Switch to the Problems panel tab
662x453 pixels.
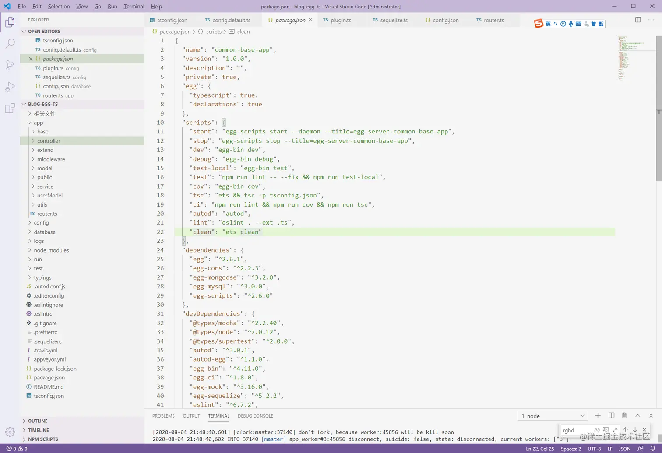tap(163, 416)
